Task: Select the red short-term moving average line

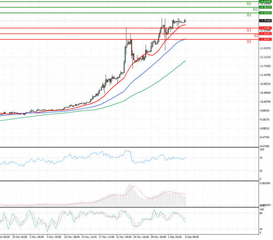Action: [136, 69]
